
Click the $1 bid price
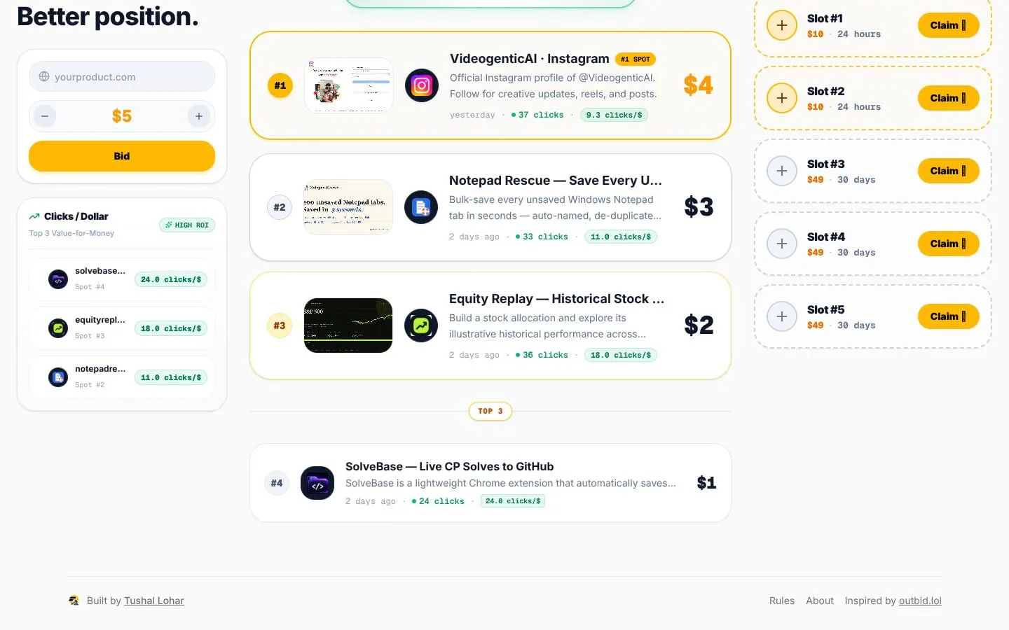pos(706,483)
